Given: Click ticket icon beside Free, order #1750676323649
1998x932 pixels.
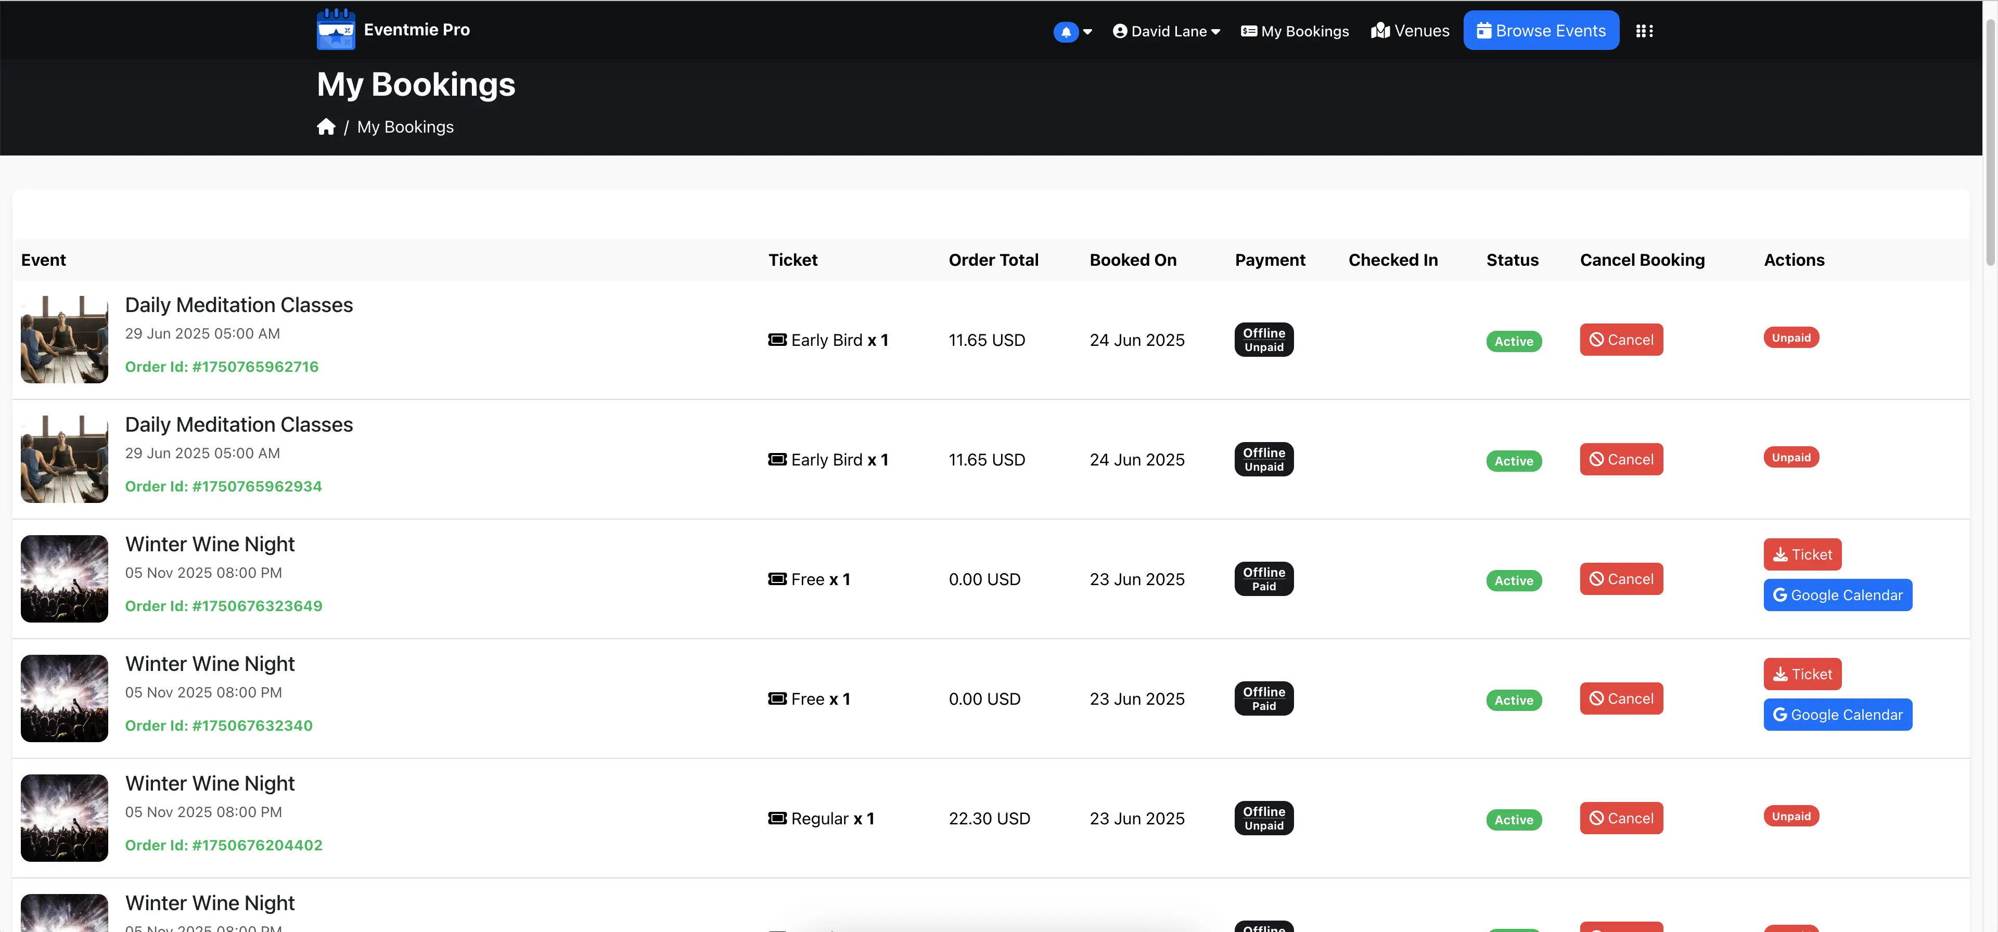Looking at the screenshot, I should (x=777, y=579).
